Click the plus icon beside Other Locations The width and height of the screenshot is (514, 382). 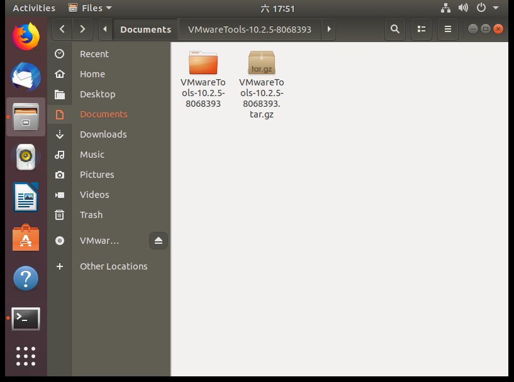click(60, 266)
